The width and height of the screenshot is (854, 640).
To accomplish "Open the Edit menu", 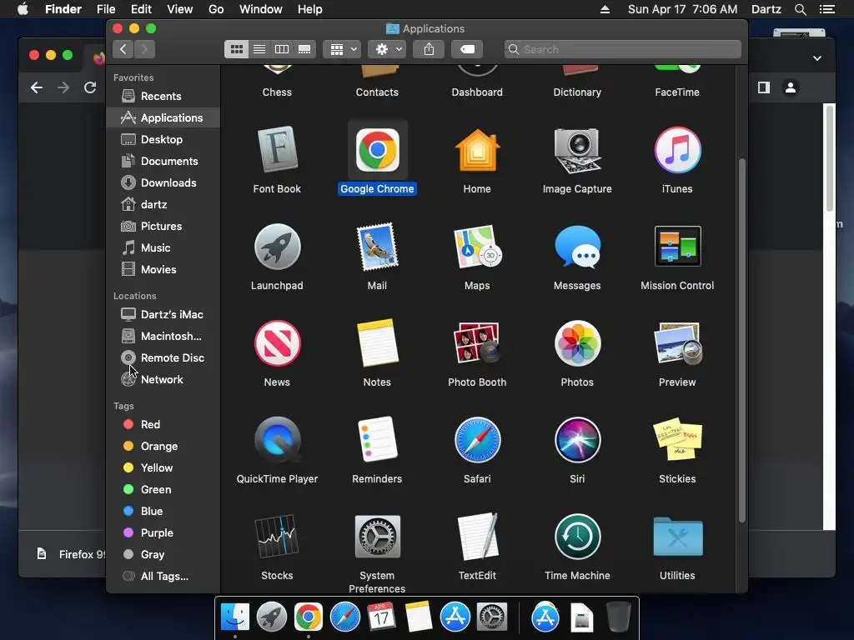I will pyautogui.click(x=141, y=9).
